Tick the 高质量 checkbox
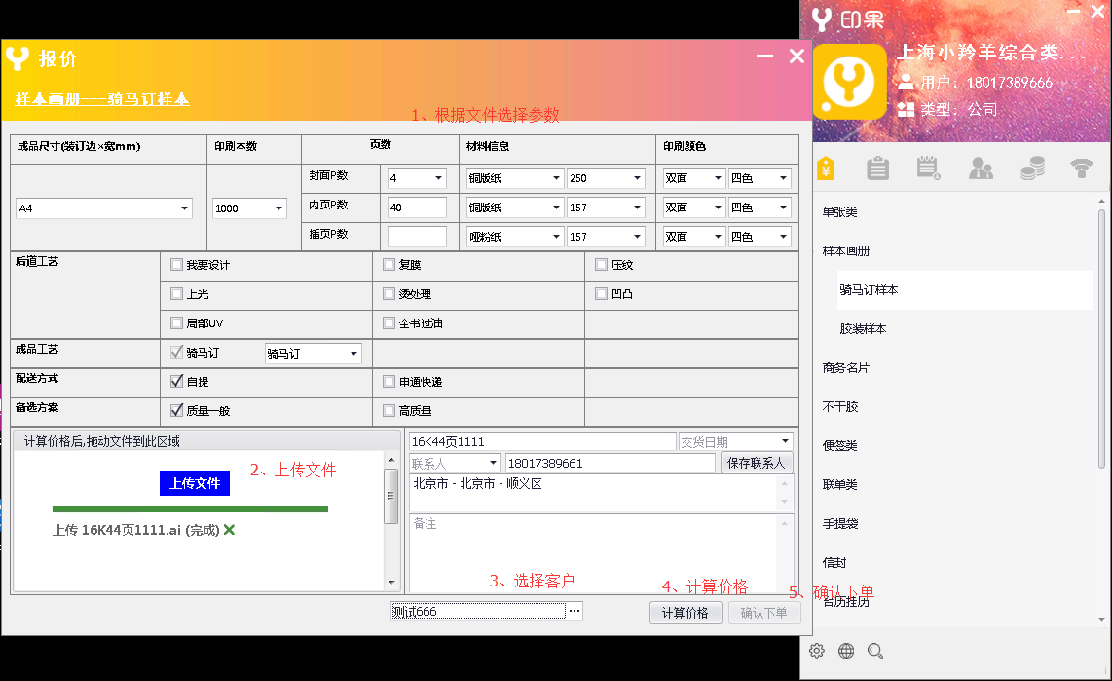1112x681 pixels. pos(389,411)
